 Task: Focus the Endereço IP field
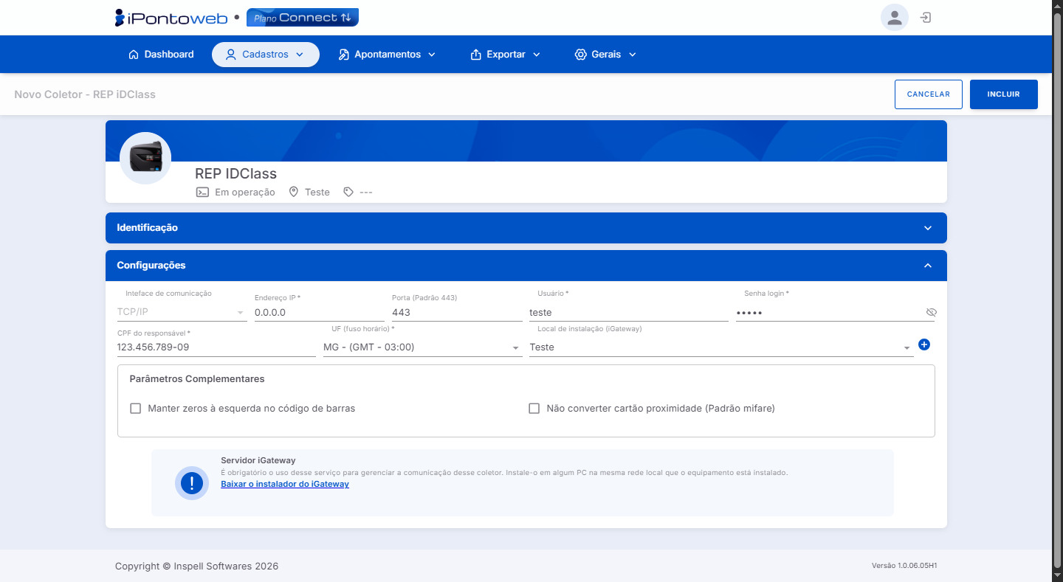pos(319,312)
